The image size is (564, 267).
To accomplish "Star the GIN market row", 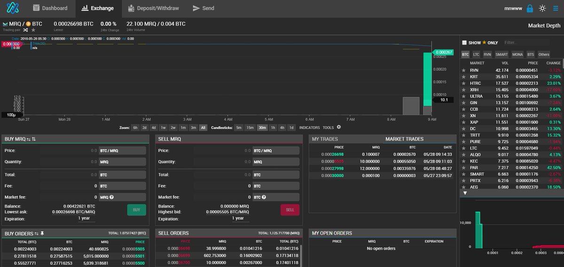I will [463, 102].
